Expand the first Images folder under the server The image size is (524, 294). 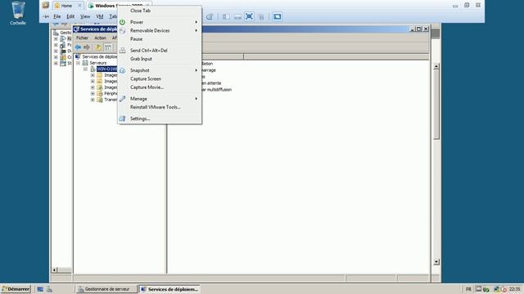click(93, 75)
